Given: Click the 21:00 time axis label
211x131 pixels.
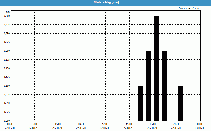Looking at the screenshot, I should coord(176,124).
